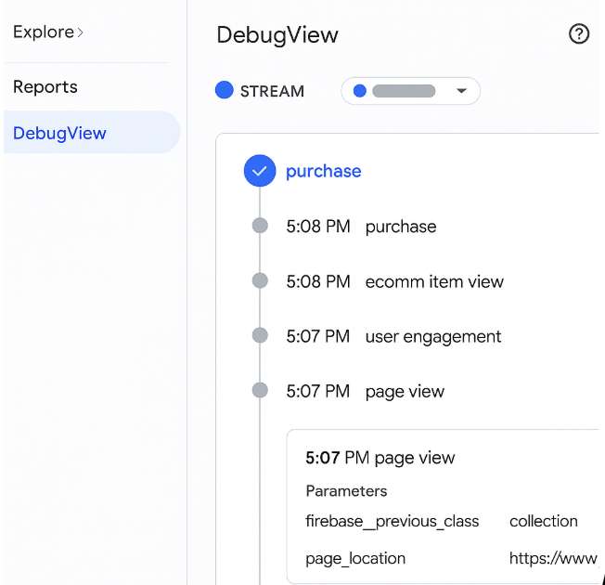Click the blue purchase heading link
Viewport: 605px width, 585px height.
tap(324, 171)
